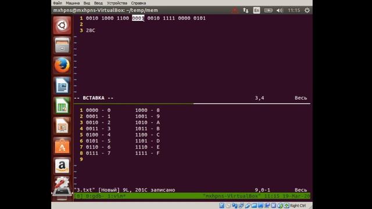Open Ubuntu Software Center icon
Image resolution: width=372 pixels, height=209 pixels.
click(x=62, y=146)
